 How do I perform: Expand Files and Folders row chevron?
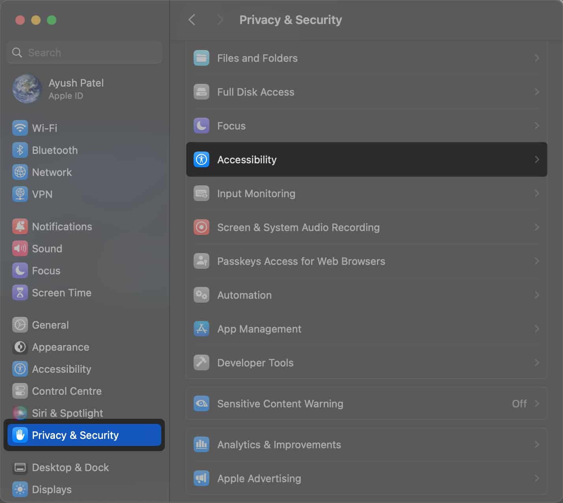point(537,58)
